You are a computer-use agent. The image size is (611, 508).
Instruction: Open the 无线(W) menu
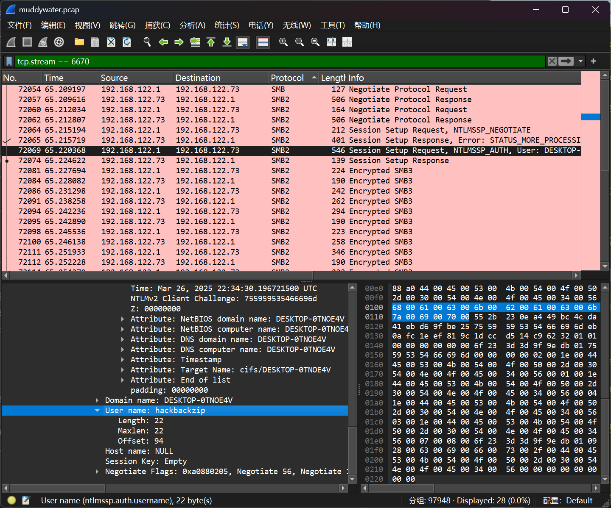(x=297, y=25)
